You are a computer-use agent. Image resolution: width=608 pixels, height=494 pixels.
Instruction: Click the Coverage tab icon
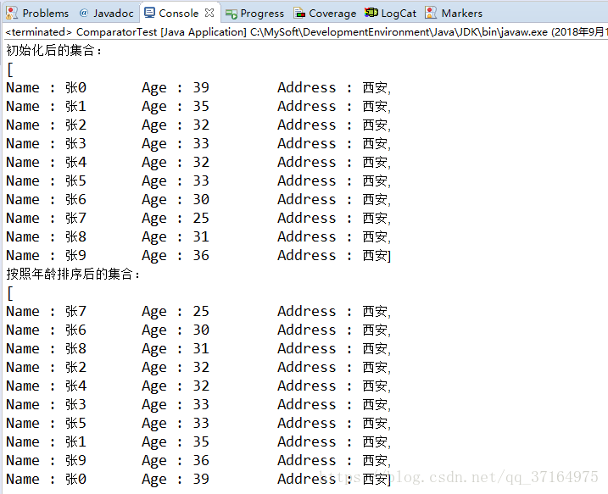click(299, 14)
